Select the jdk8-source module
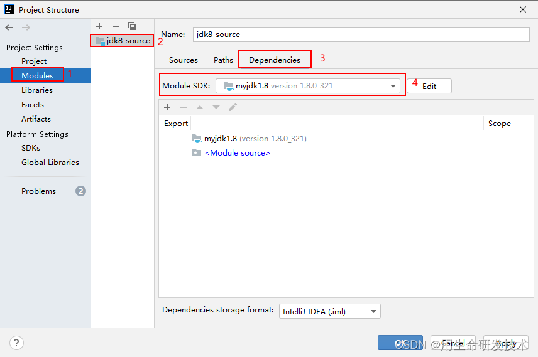 pos(123,40)
